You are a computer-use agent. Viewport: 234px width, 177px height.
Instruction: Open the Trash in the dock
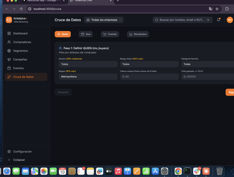coord(219,171)
